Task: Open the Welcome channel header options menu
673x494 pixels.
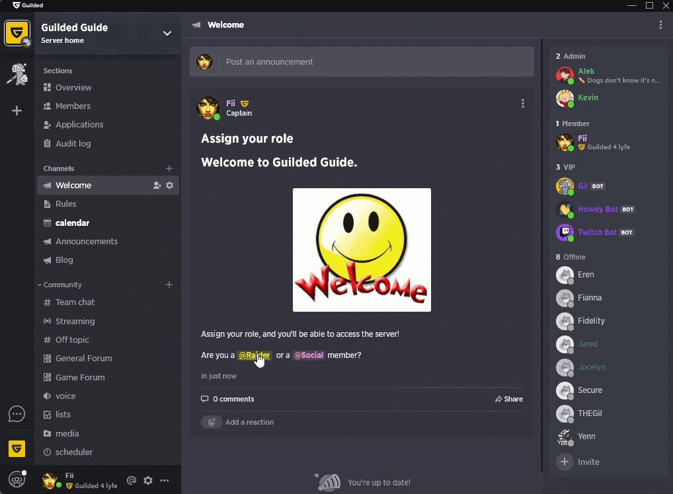Action: pos(660,25)
